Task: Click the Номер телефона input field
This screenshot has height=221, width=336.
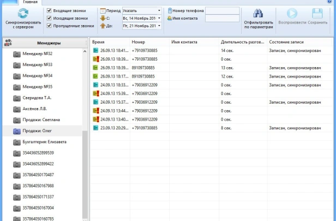Action: pyautogui.click(x=222, y=10)
